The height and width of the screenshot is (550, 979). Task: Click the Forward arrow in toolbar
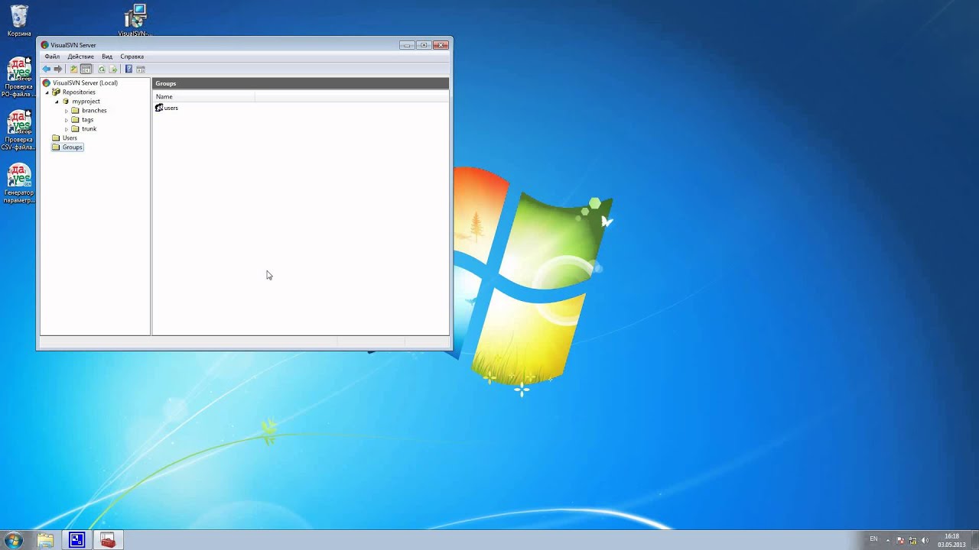pyautogui.click(x=57, y=70)
